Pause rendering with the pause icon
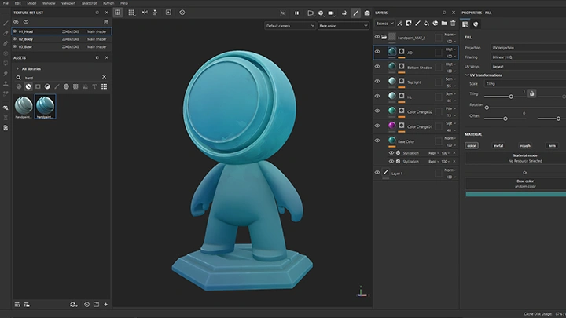This screenshot has width=566, height=318. click(x=296, y=13)
